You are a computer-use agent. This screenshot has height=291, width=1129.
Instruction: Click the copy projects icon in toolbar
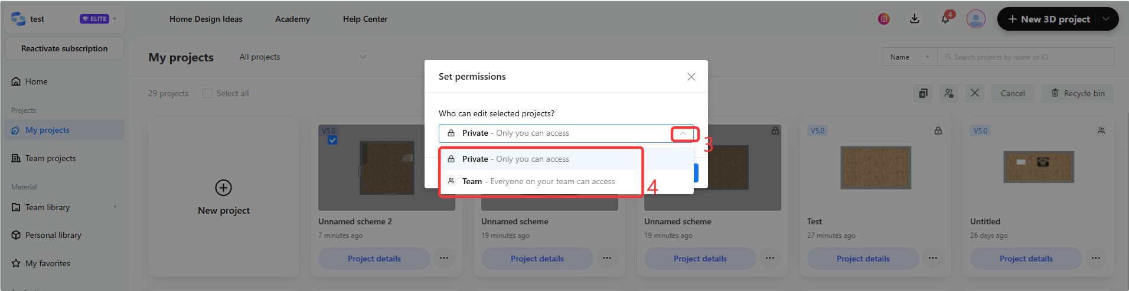tap(923, 93)
